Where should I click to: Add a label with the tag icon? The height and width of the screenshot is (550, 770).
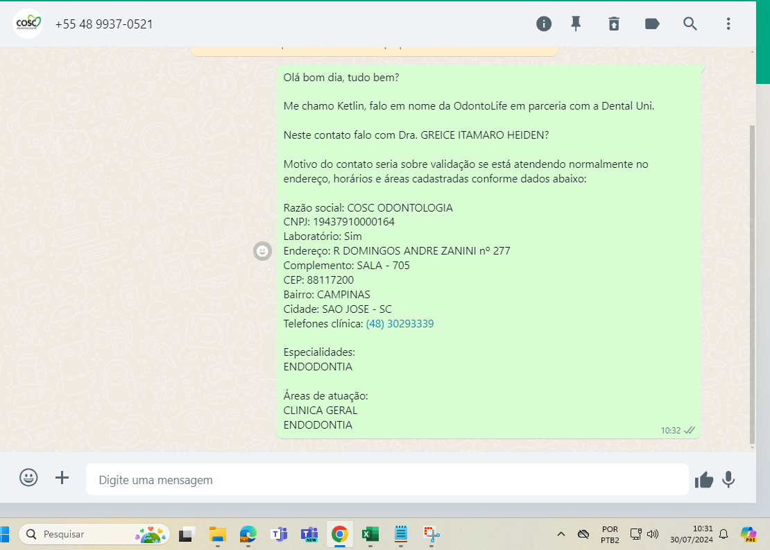651,24
